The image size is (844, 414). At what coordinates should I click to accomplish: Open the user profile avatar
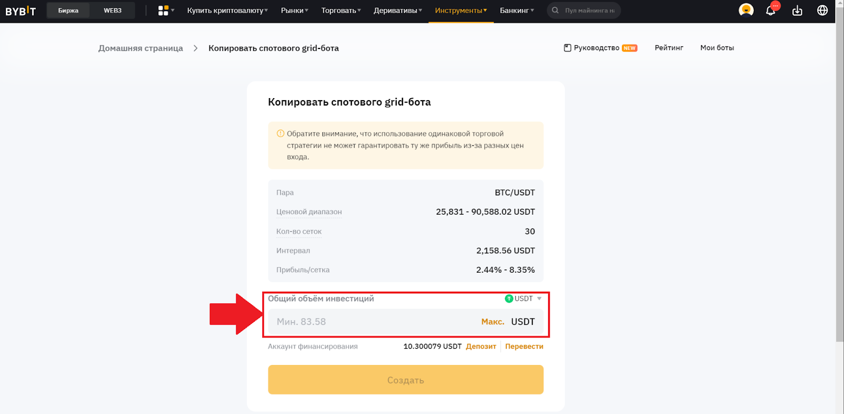[x=746, y=10]
